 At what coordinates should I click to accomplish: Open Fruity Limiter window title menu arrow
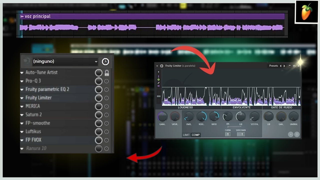(x=157, y=66)
